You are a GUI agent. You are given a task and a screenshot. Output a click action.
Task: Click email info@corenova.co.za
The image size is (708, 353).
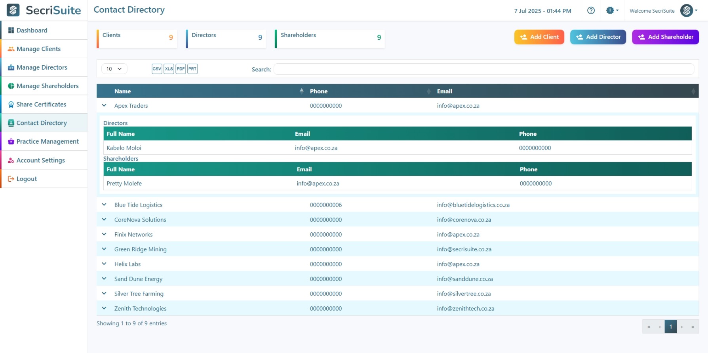[464, 220]
